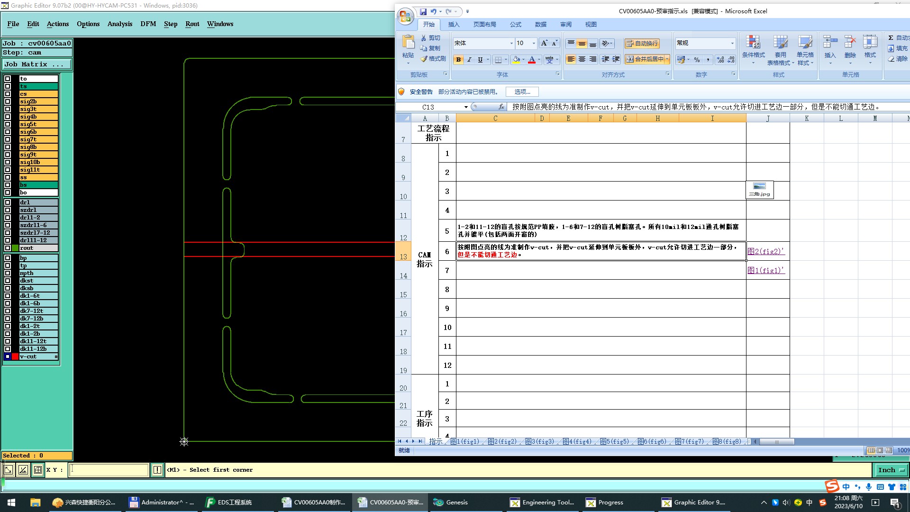This screenshot has height=512, width=910.
Task: Click the Format Painter brush icon
Action: (424, 59)
